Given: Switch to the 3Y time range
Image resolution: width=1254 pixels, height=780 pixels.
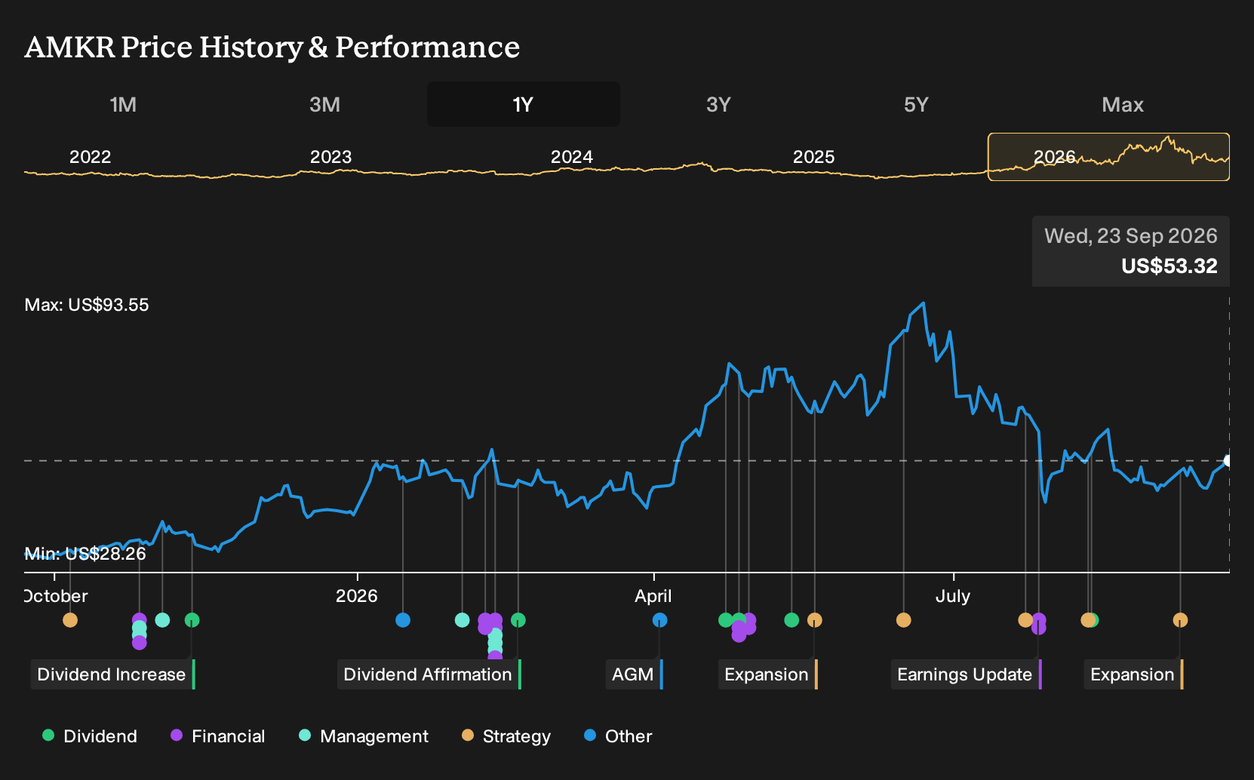Looking at the screenshot, I should click(718, 104).
